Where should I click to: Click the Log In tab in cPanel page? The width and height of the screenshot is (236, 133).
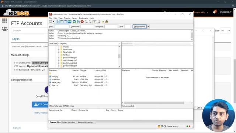point(16,39)
